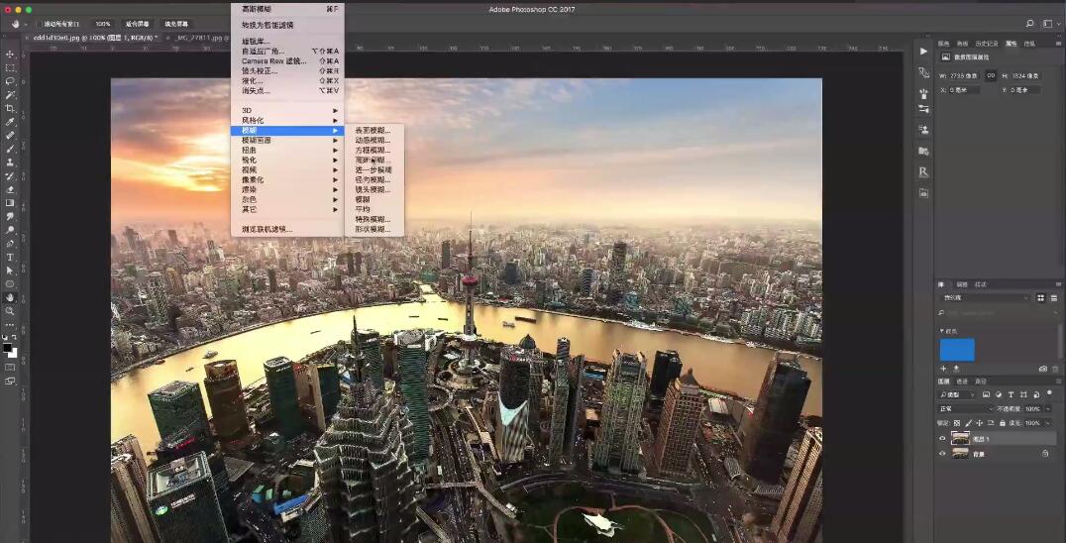Select the Path Selection tool
Viewport: 1066px width, 543px height.
point(10,271)
